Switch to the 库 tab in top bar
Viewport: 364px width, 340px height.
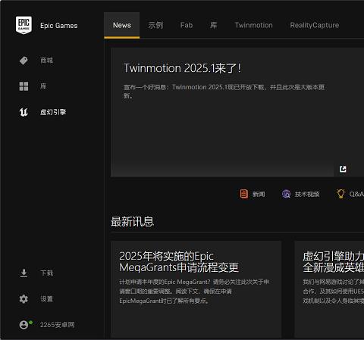point(214,25)
